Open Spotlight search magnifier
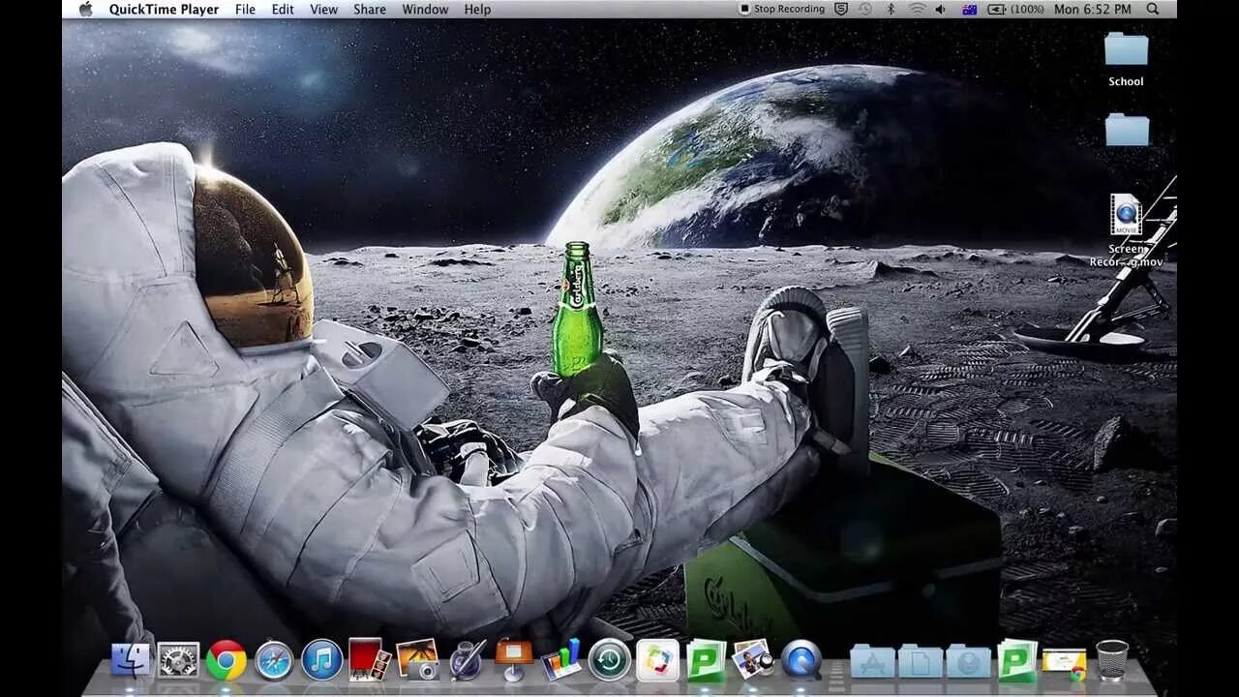This screenshot has width=1239, height=697. (1153, 9)
